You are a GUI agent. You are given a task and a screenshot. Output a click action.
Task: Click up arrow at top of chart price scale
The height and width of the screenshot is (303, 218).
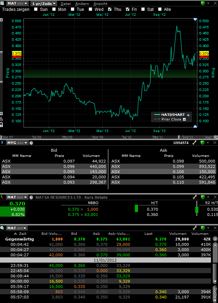(1, 20)
